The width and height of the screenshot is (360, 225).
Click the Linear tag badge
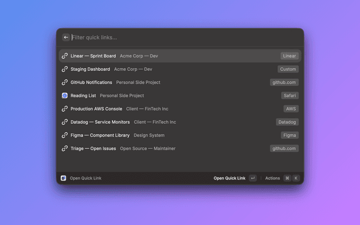(289, 56)
